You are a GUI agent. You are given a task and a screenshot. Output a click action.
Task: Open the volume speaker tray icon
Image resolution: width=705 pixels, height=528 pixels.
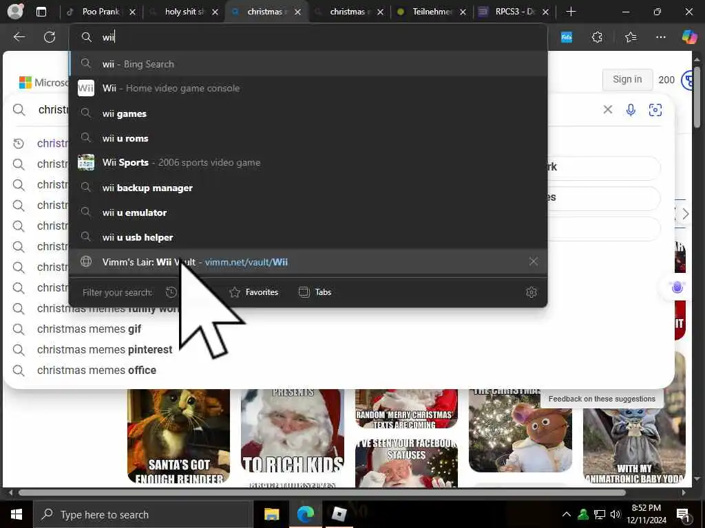coord(615,514)
